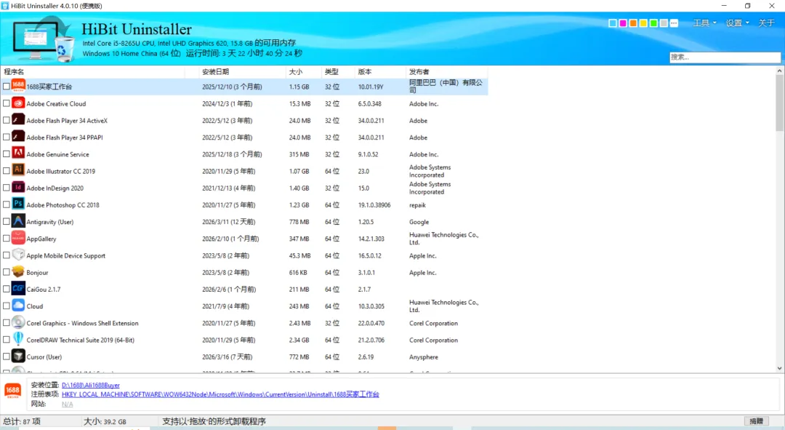Viewport: 785px width, 430px height.
Task: Pick the light blue theme swatch
Action: click(612, 23)
